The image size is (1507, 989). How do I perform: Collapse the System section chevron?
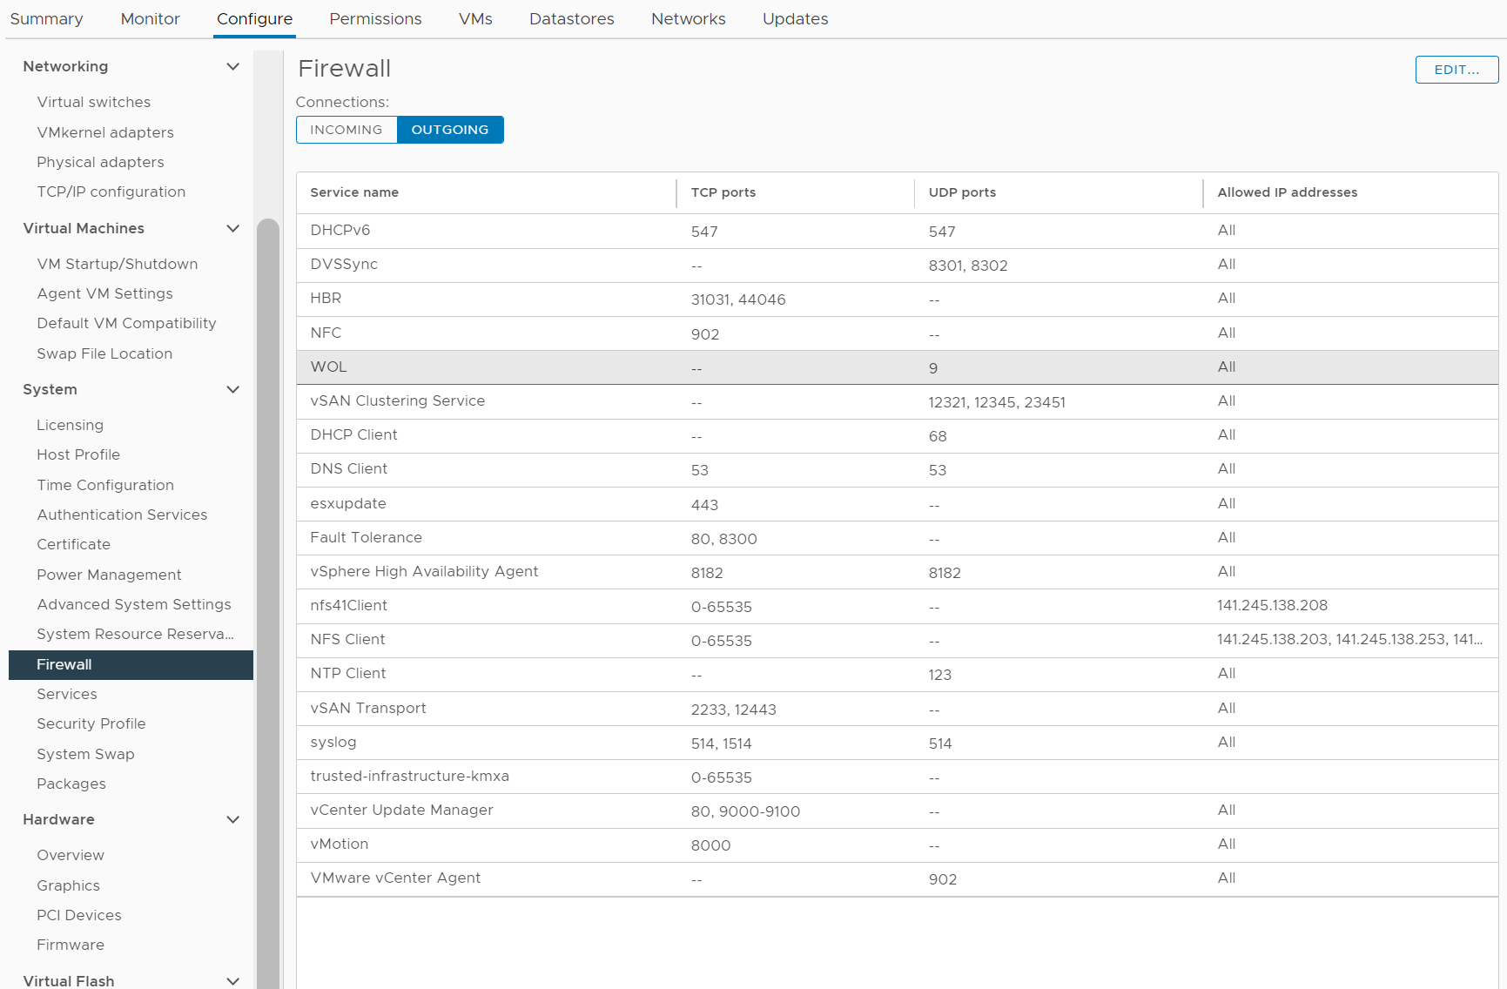tap(232, 390)
